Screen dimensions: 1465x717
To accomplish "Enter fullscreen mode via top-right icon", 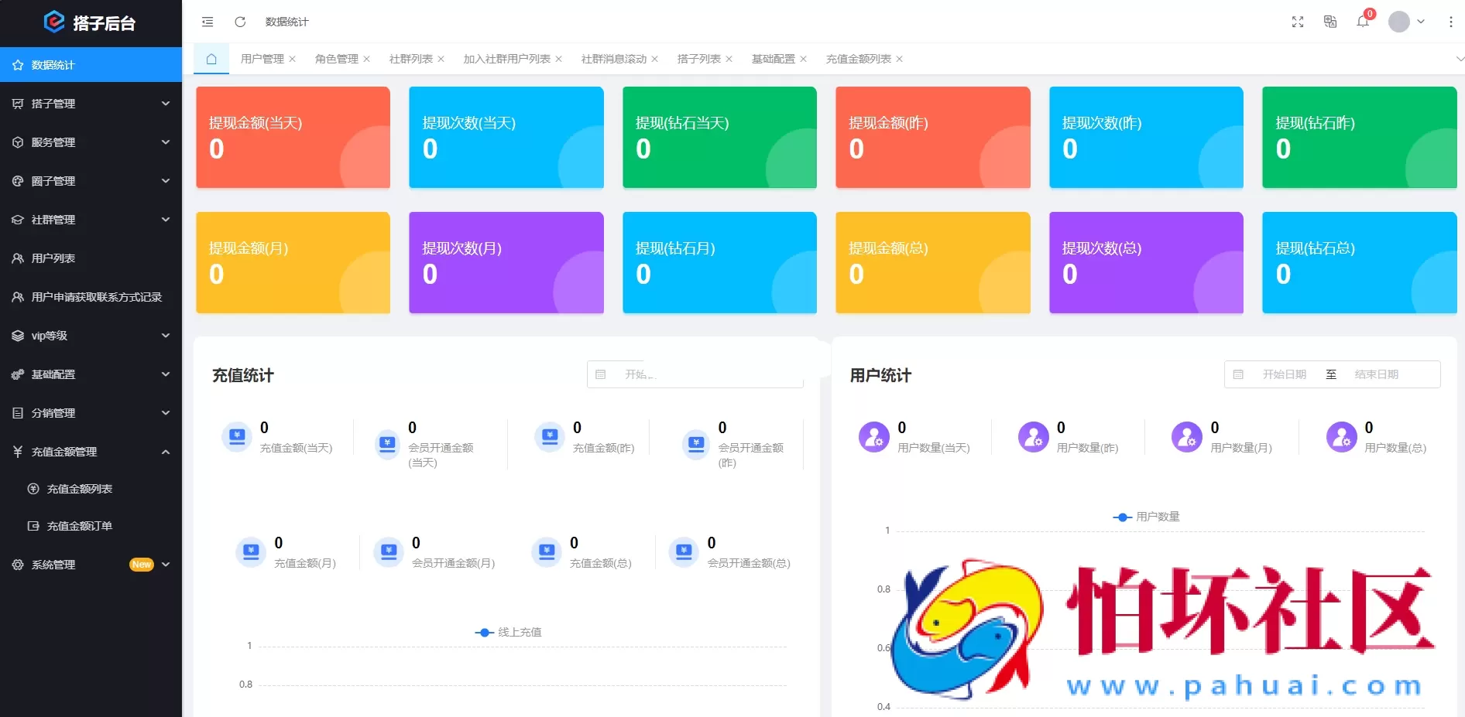I will [1298, 22].
